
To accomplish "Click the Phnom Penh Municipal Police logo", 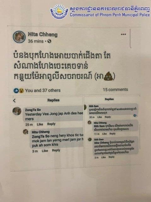I will pos(59,12).
